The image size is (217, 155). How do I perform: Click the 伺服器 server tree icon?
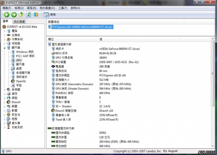click(x=8, y=44)
